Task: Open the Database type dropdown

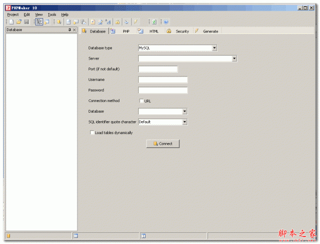Action: coord(214,48)
